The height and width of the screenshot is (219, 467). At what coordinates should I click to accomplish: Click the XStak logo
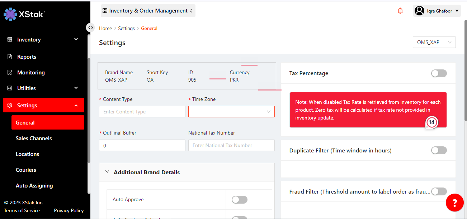pos(24,14)
